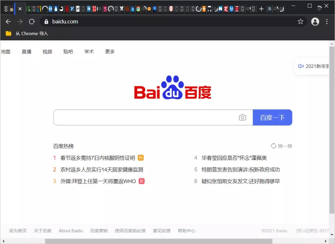Click the forward navigation arrow
This screenshot has width=335, height=244.
(x=20, y=21)
